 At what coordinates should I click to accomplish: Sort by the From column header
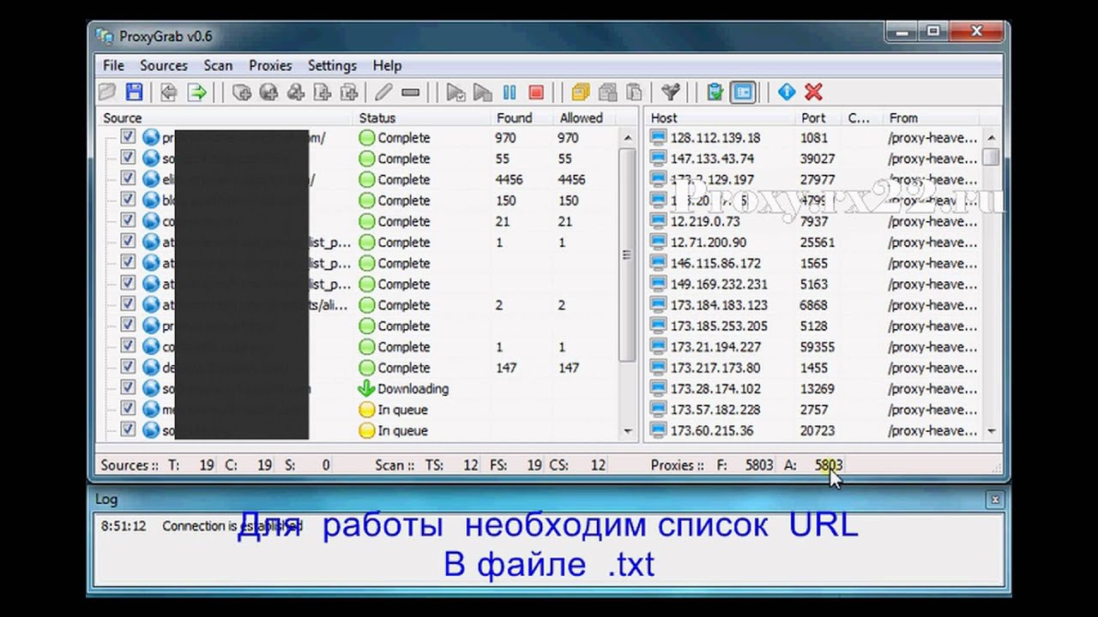tap(931, 117)
